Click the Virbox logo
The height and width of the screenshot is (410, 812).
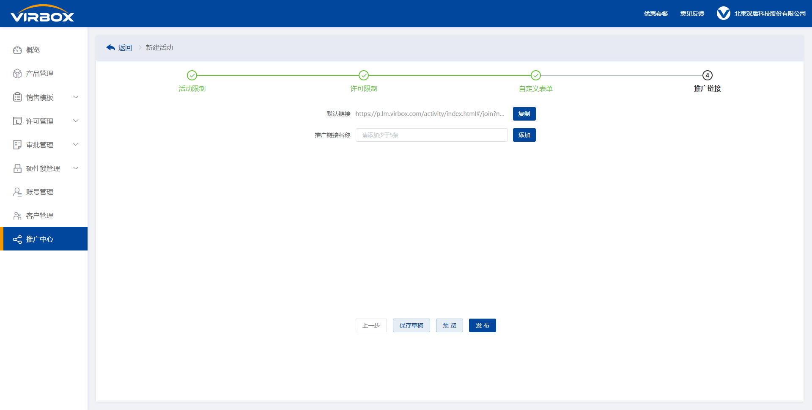(42, 14)
